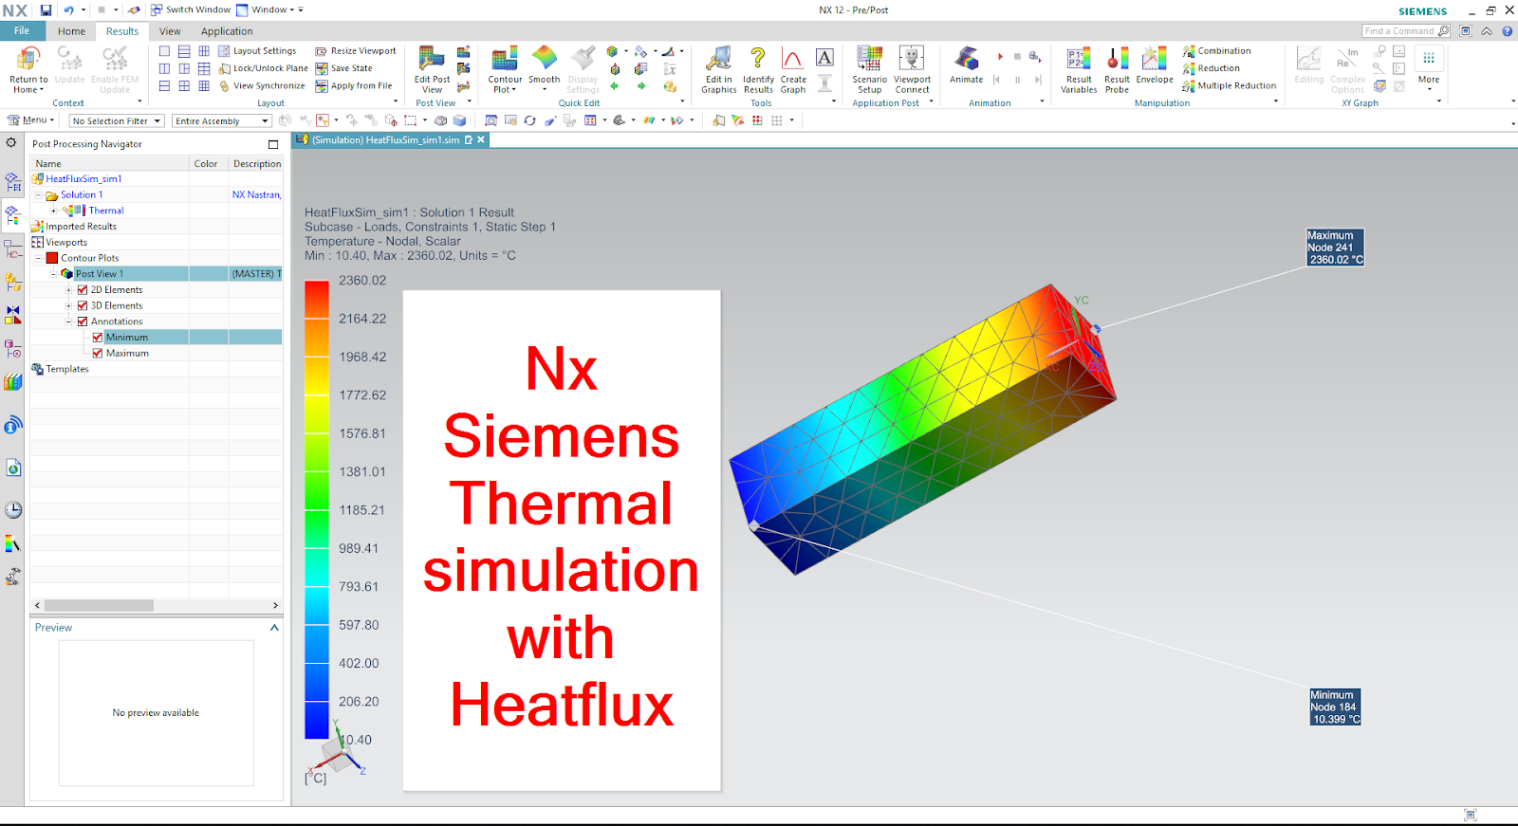Click the Identify Results icon
This screenshot has width=1518, height=826.
[758, 69]
